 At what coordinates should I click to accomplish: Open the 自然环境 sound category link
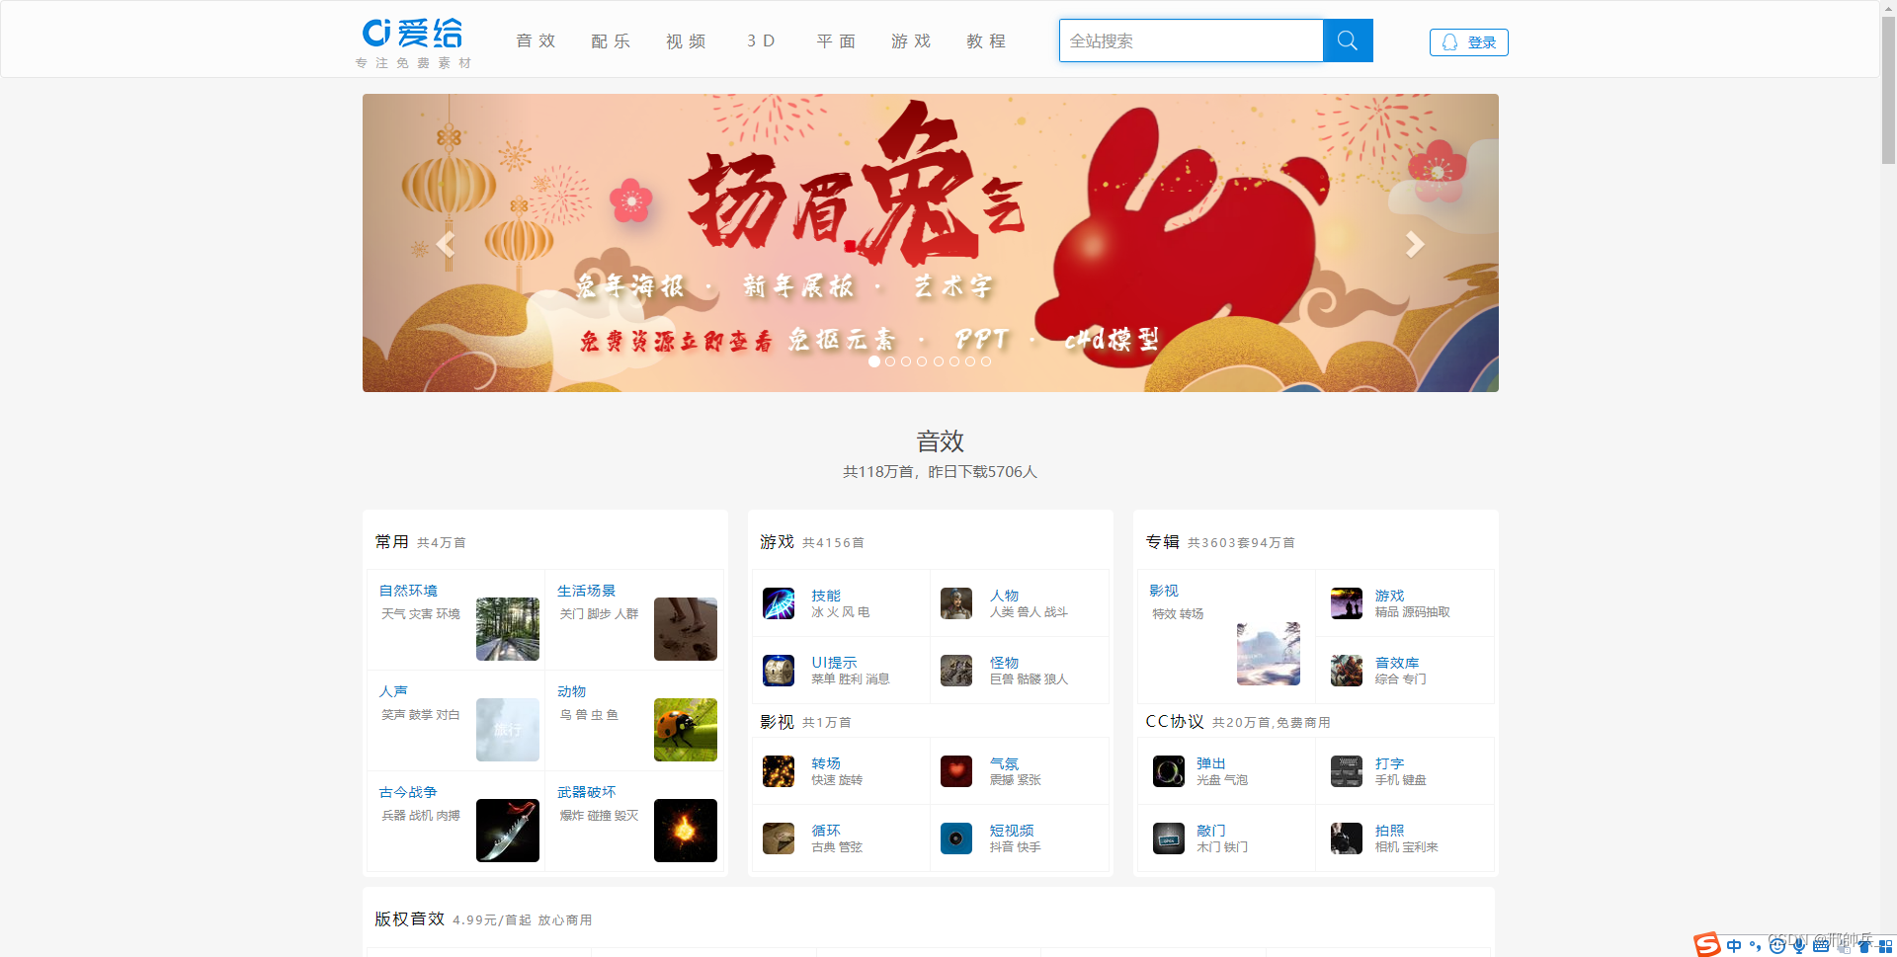coord(408,591)
